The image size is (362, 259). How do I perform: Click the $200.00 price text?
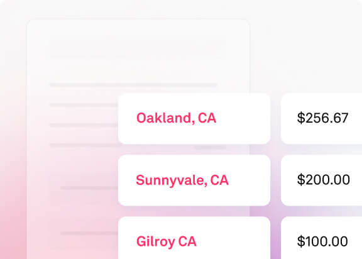click(323, 180)
